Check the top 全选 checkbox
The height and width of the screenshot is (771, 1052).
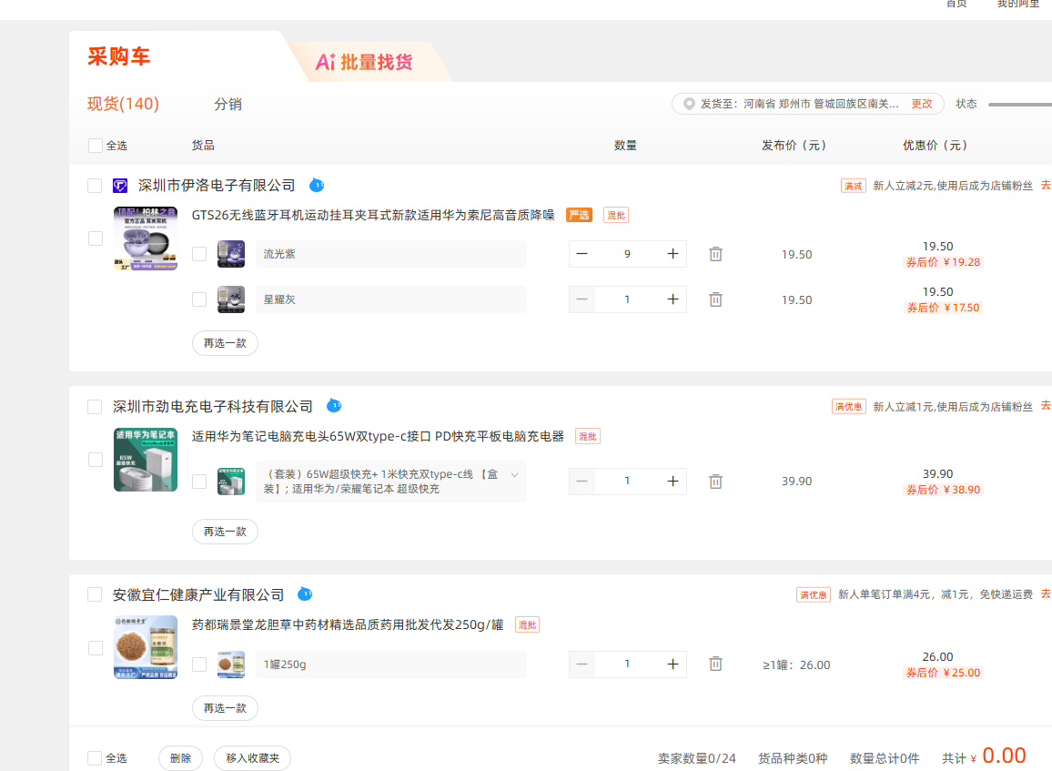96,146
